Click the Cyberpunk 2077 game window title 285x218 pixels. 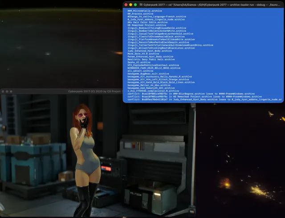(95, 91)
